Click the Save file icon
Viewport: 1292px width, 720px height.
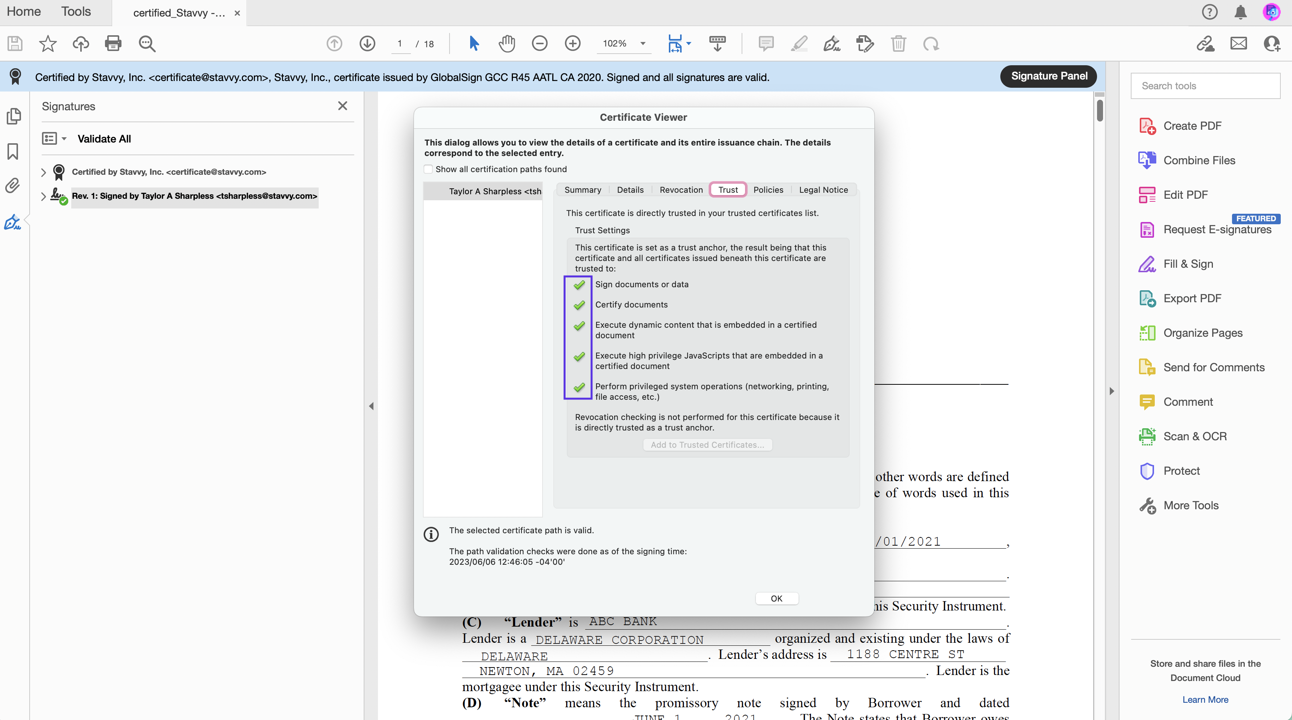click(x=15, y=43)
